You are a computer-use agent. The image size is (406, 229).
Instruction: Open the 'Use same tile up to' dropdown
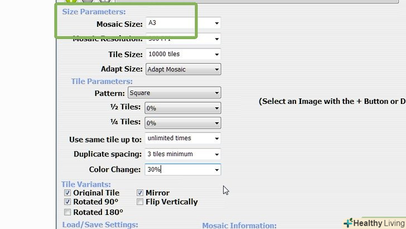(216, 139)
